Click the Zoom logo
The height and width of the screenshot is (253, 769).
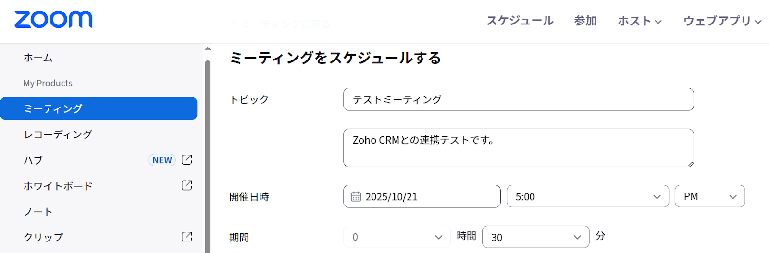(x=53, y=20)
